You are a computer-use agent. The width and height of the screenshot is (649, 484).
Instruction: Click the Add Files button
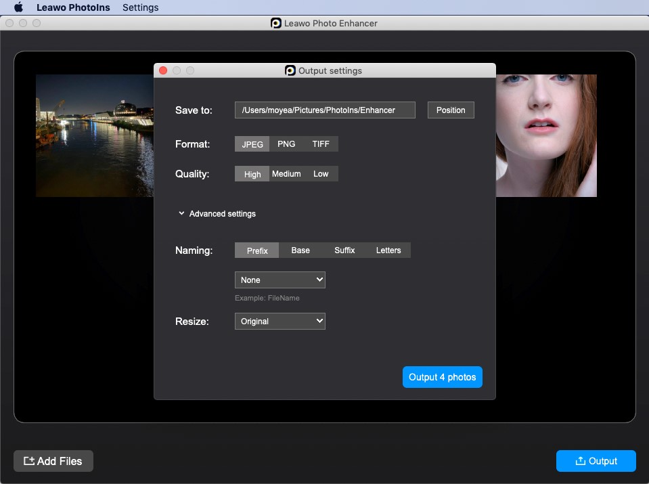(53, 461)
